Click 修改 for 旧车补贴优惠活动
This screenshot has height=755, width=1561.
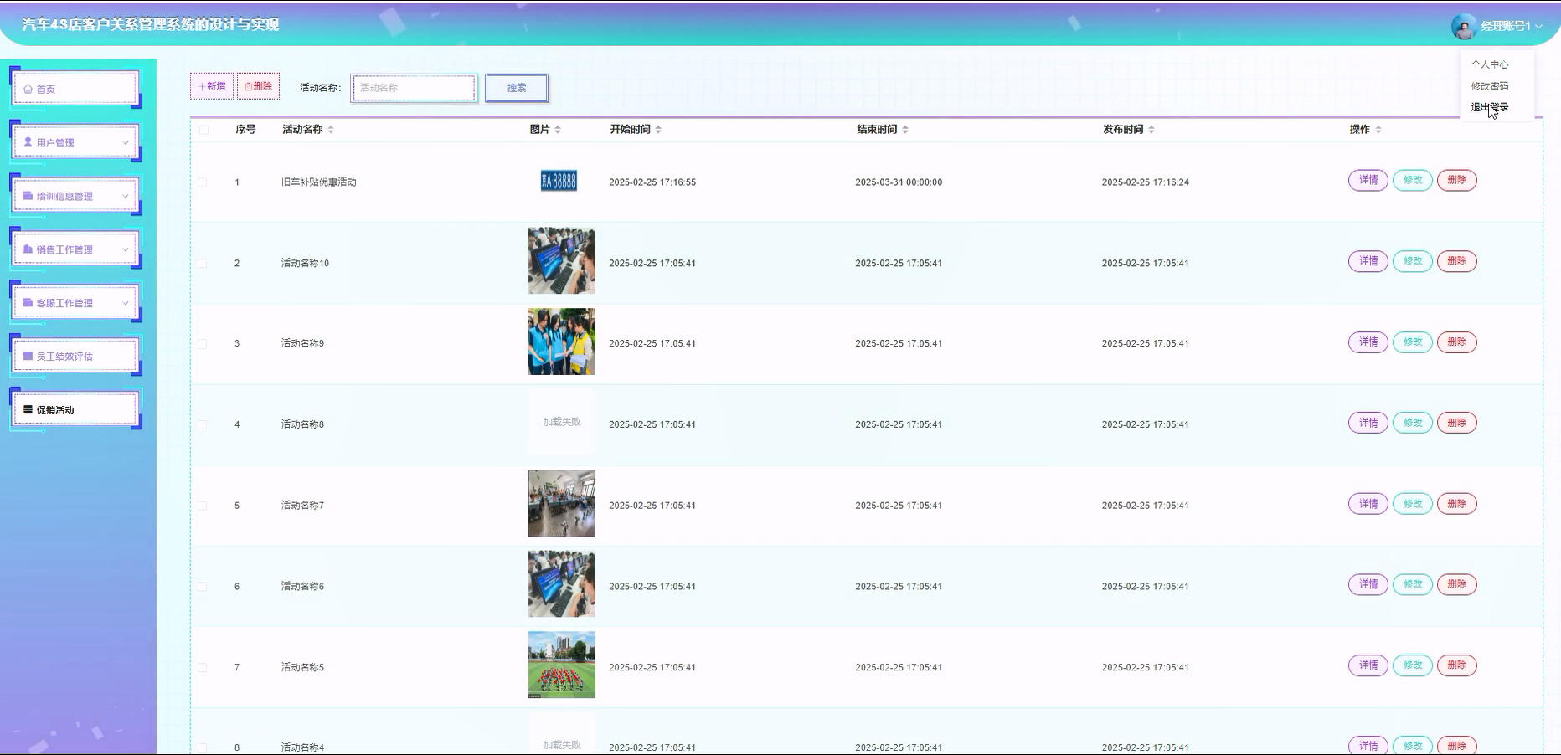pos(1413,180)
